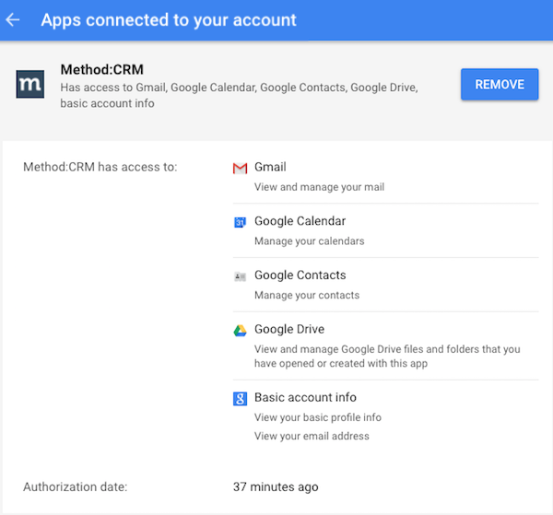Select the Basic account info title
The image size is (553, 515).
coord(305,397)
